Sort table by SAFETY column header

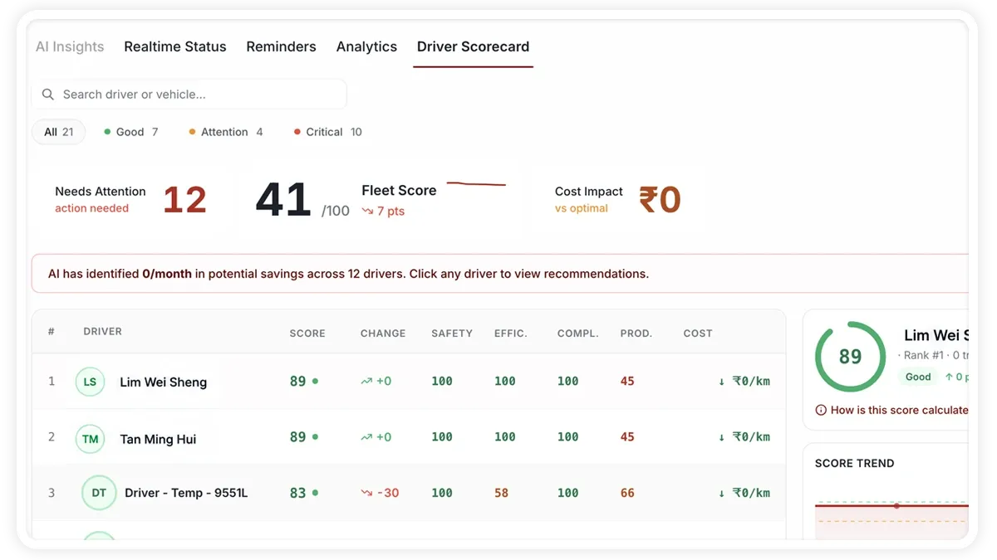pos(452,334)
